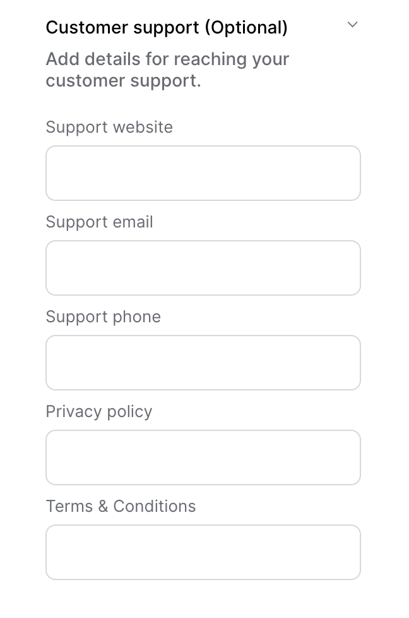Focus the first field below Support website

[203, 173]
